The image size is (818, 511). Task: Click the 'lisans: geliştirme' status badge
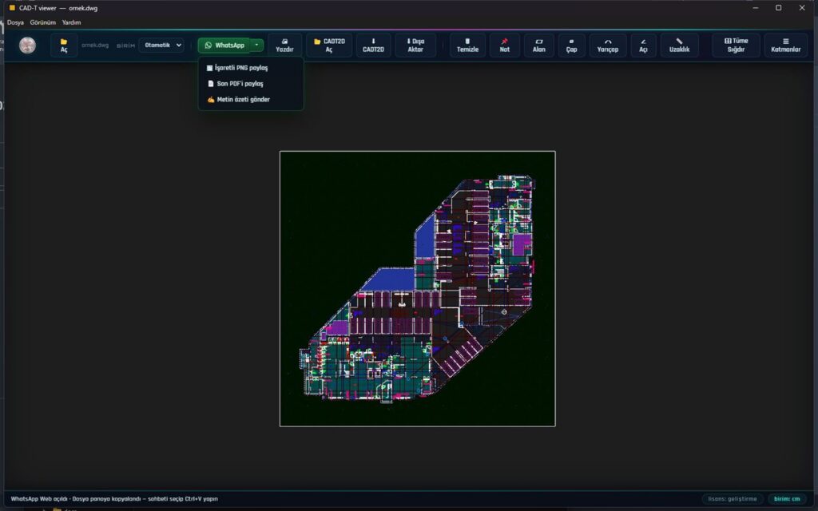[x=733, y=499]
